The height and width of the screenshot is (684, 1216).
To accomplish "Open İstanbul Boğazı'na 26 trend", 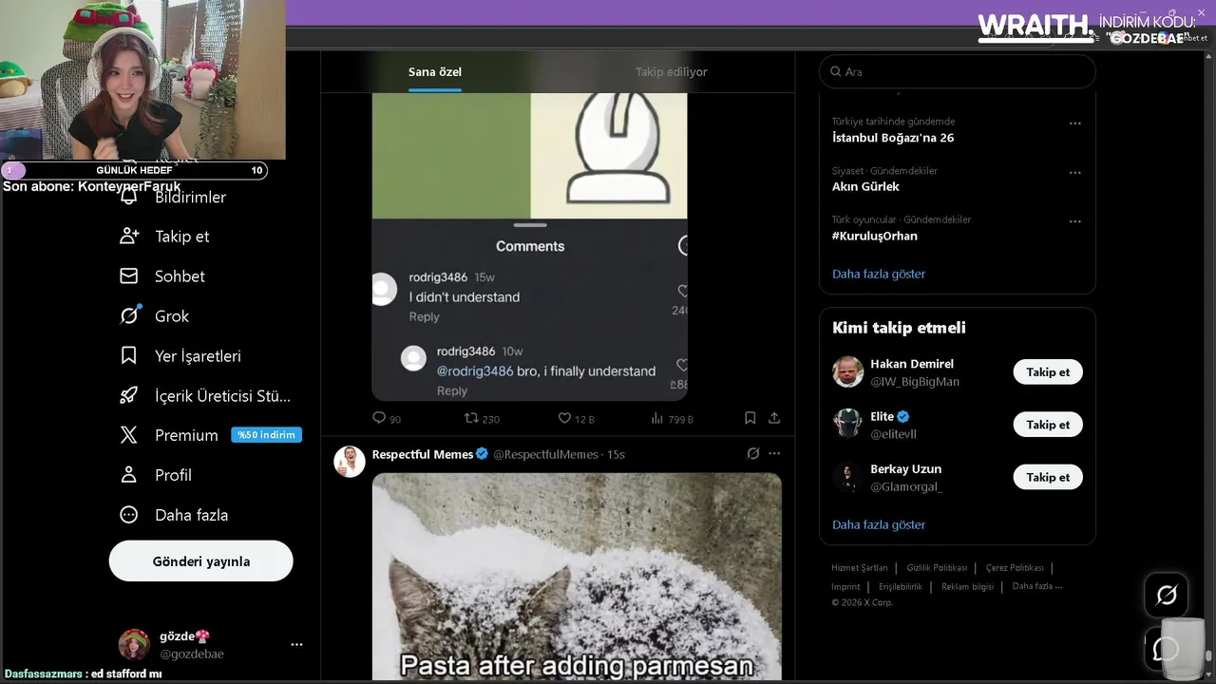I will click(x=893, y=138).
